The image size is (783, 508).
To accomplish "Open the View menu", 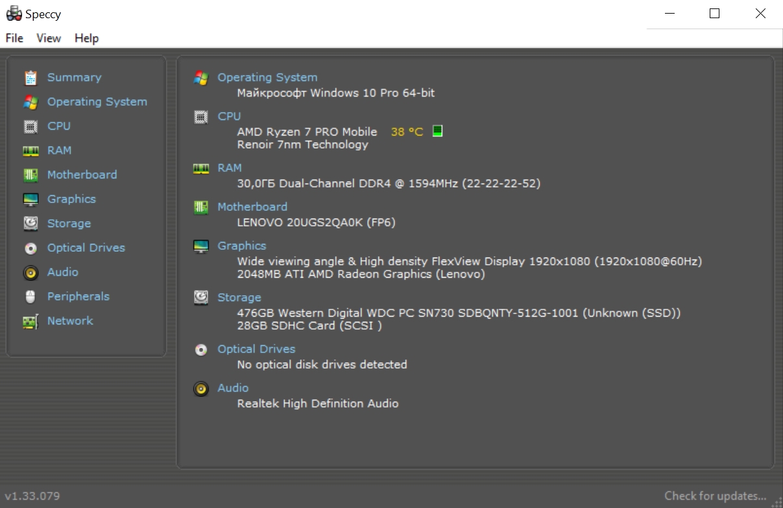I will (x=49, y=38).
